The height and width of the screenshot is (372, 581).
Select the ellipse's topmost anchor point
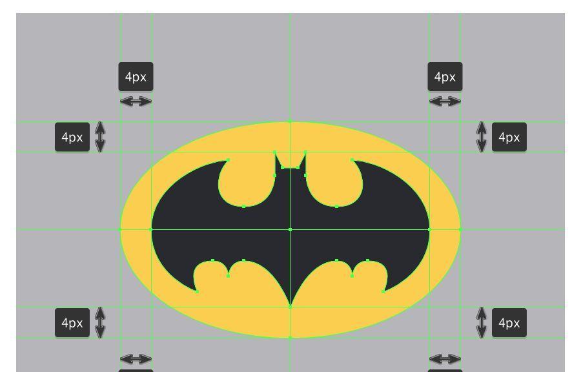point(290,121)
